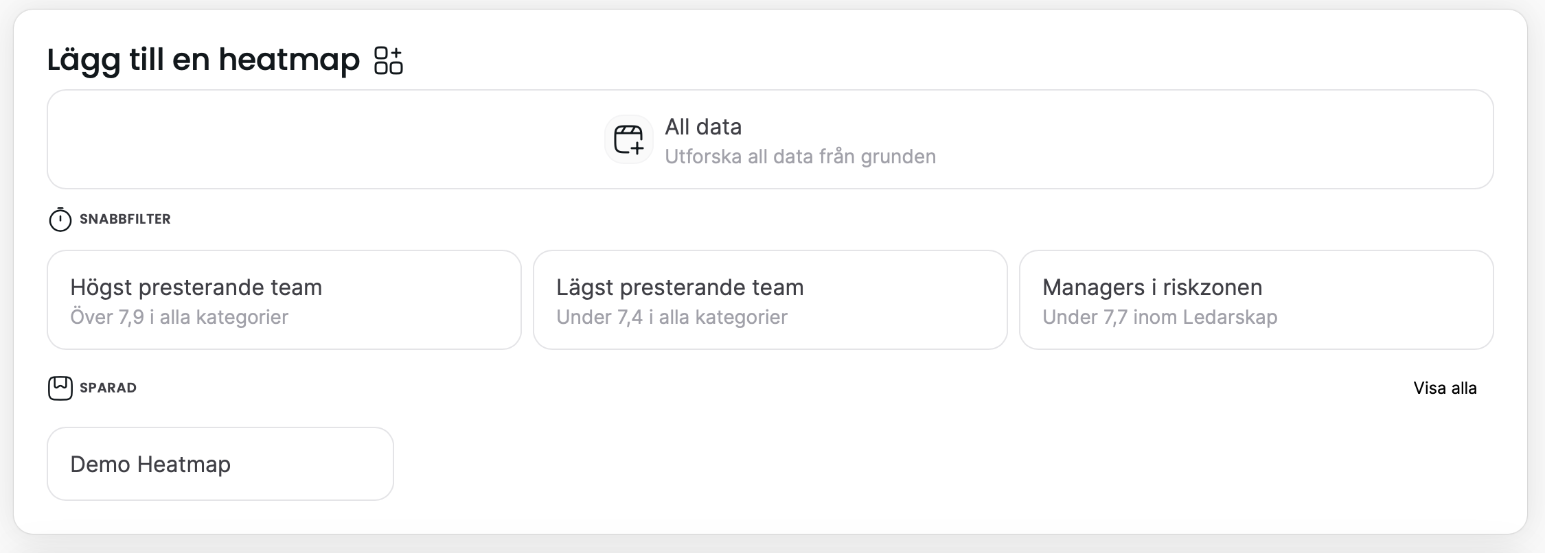
Task: Click the bookmark icon next to Sparad
Action: [60, 388]
